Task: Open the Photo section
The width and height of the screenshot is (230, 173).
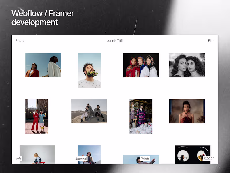Action: (20, 40)
